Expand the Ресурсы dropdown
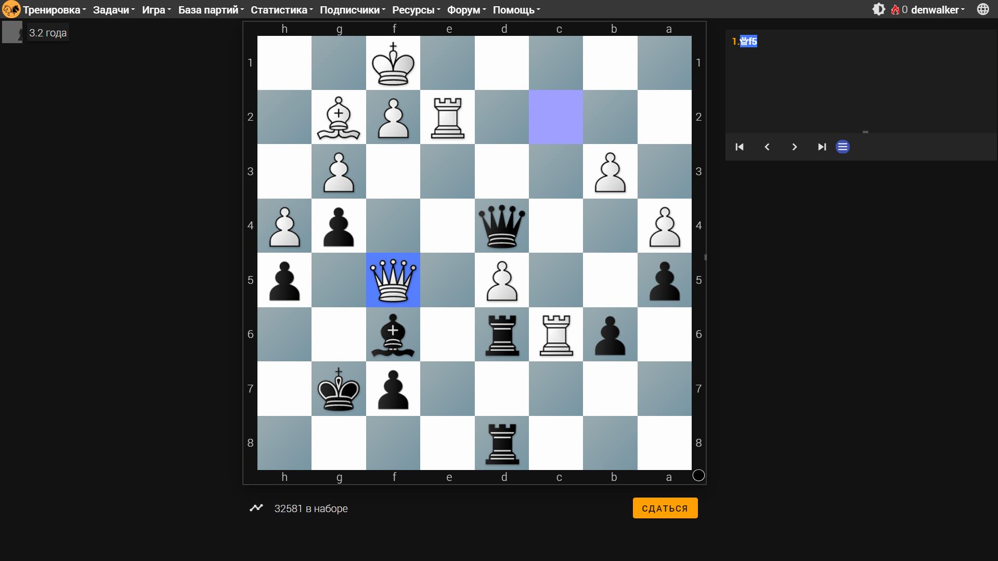This screenshot has width=998, height=561. [x=414, y=9]
